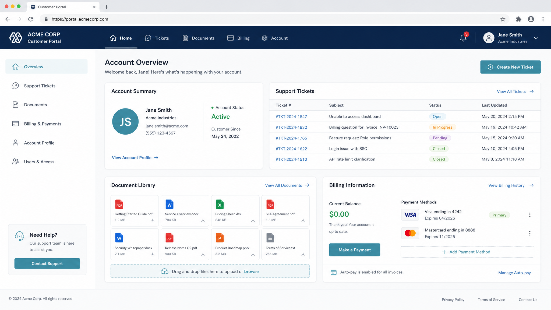
Task: Download Pricing Sheet.xlsx file
Action: (253, 220)
